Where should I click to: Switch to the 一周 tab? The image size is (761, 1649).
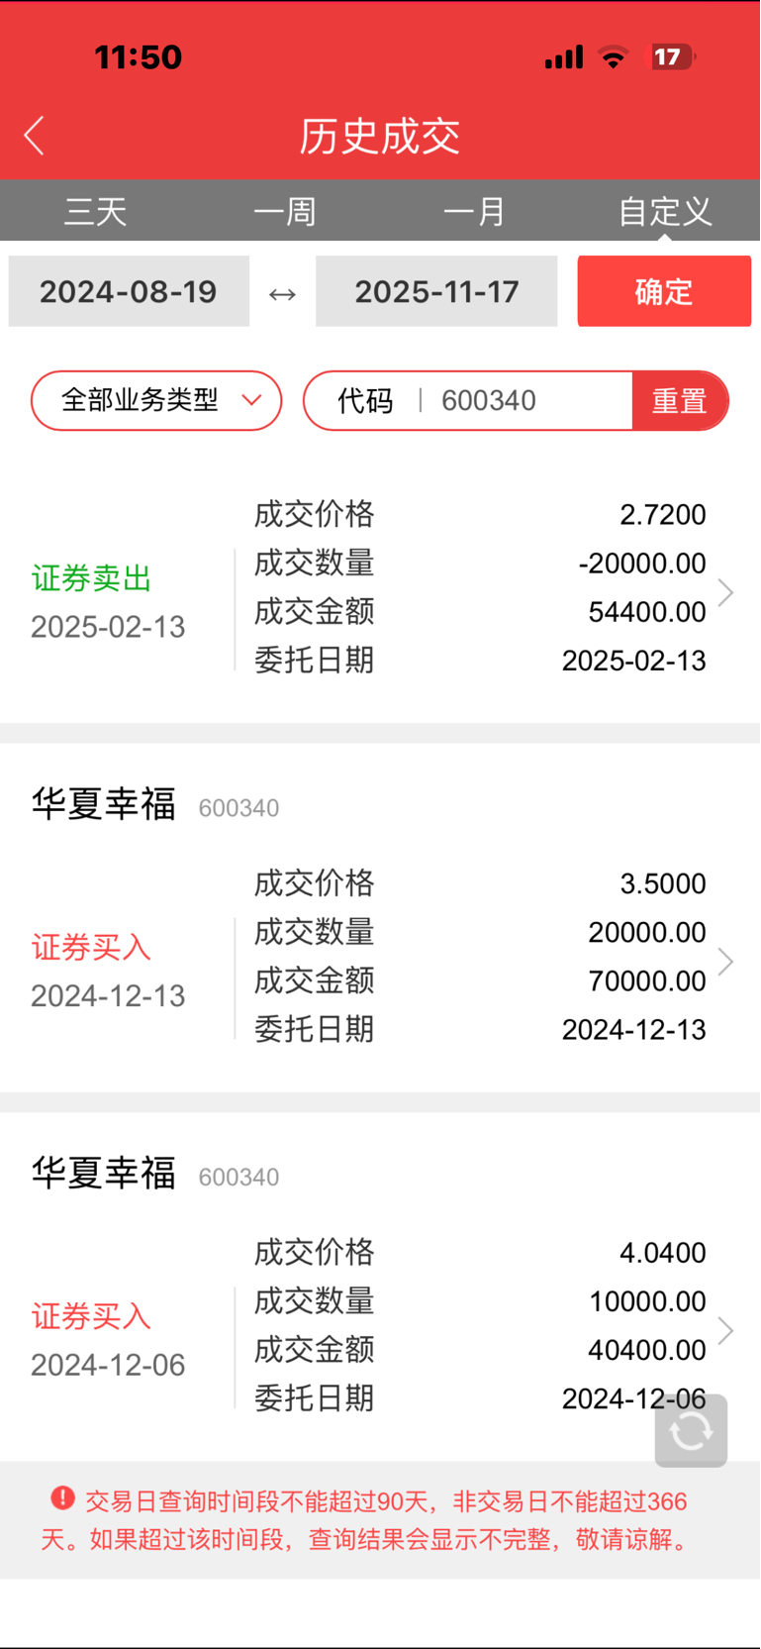(285, 211)
